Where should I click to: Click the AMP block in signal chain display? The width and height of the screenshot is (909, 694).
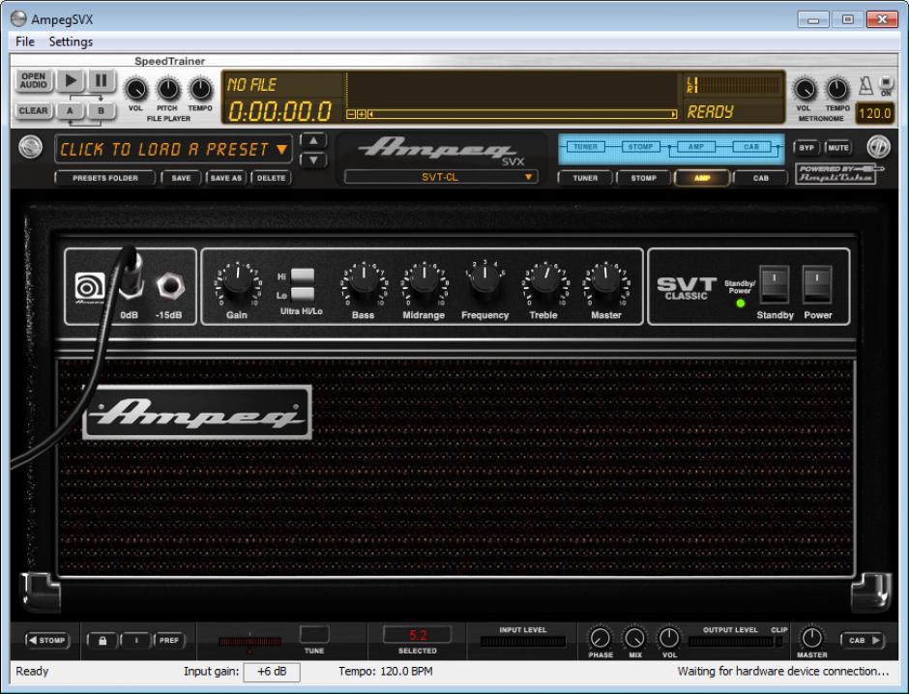click(695, 147)
